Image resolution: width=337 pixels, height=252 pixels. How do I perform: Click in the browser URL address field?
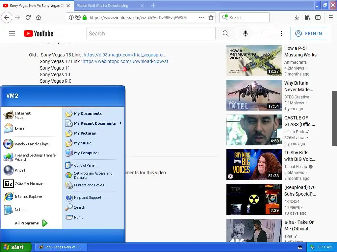tap(138, 18)
